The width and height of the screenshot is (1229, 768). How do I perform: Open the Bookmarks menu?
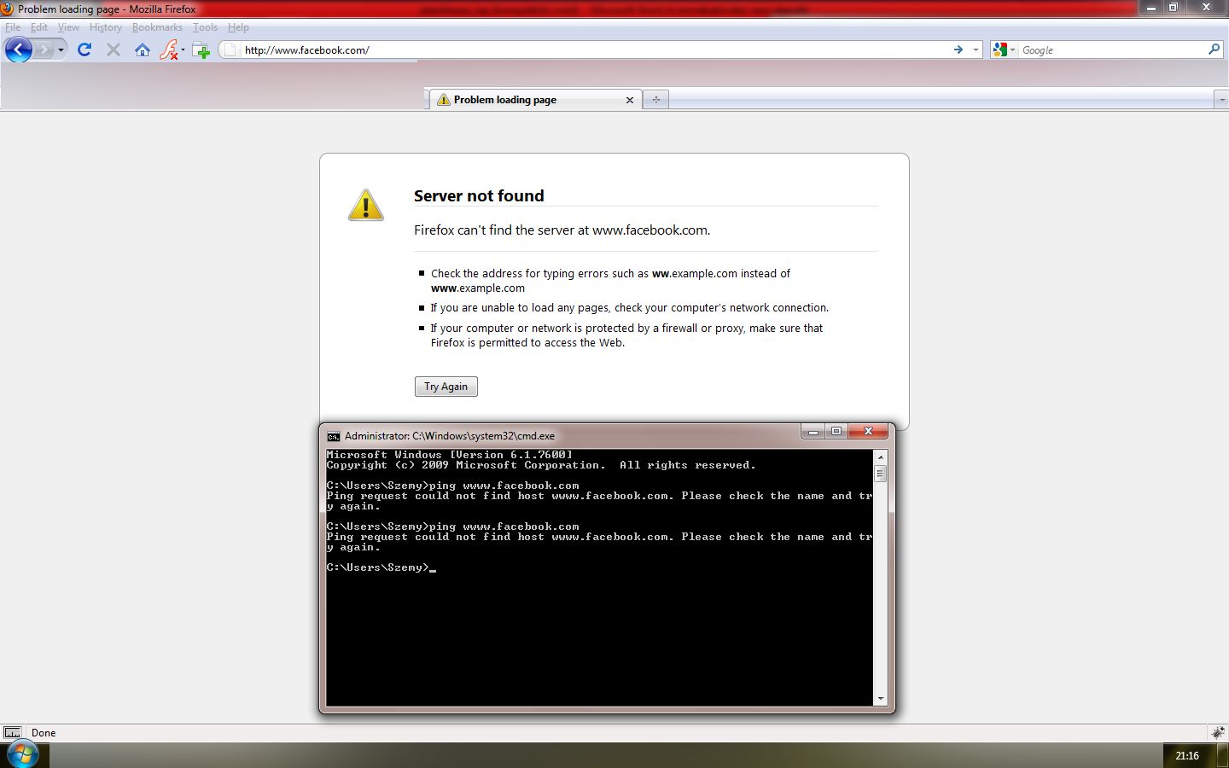click(157, 27)
